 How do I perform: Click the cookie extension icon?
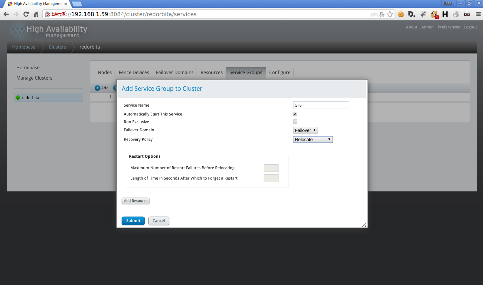pos(401,14)
